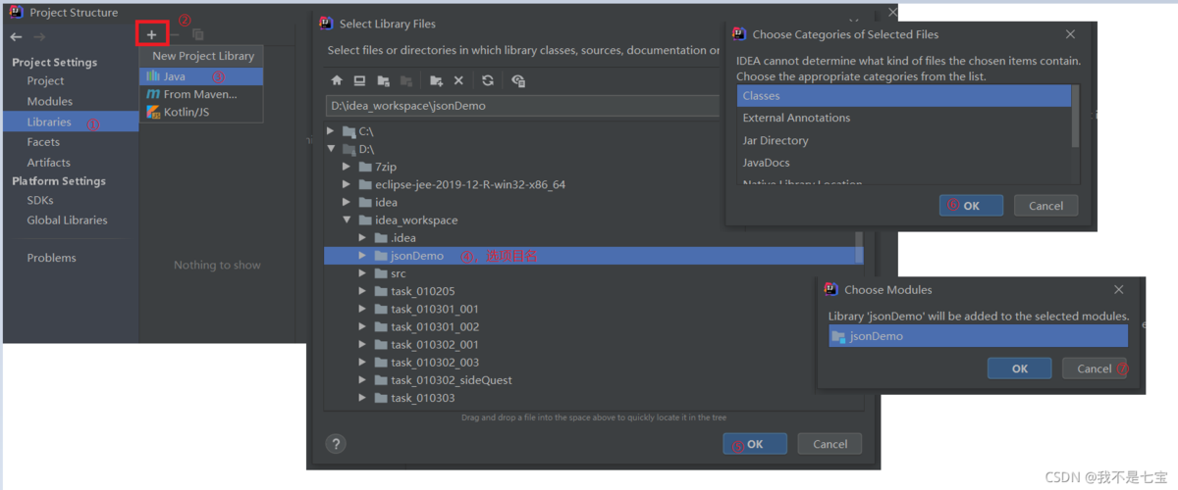Navigate forward arrow in Project Structure

tap(39, 36)
